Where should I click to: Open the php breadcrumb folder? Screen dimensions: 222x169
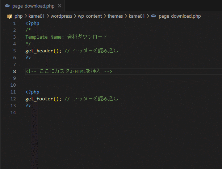tap(18, 16)
